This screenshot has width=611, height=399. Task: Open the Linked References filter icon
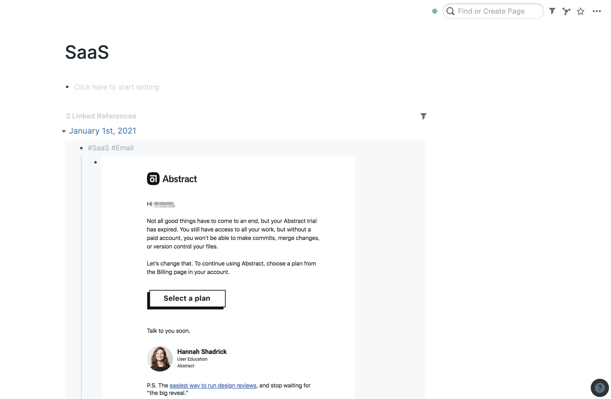[424, 116]
